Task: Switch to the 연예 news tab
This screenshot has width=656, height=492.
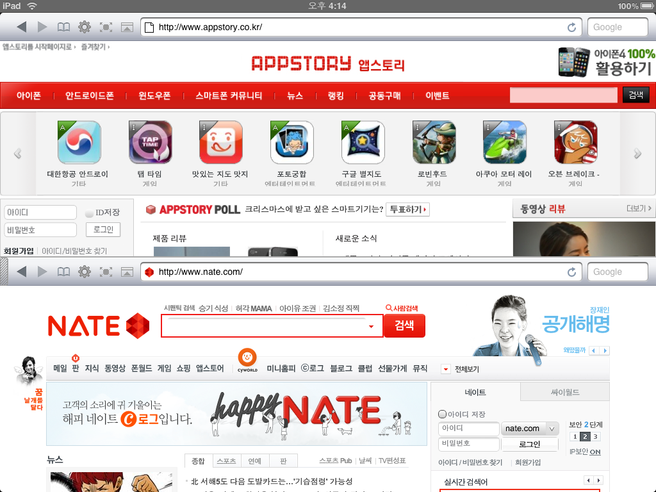Action: pos(255,461)
